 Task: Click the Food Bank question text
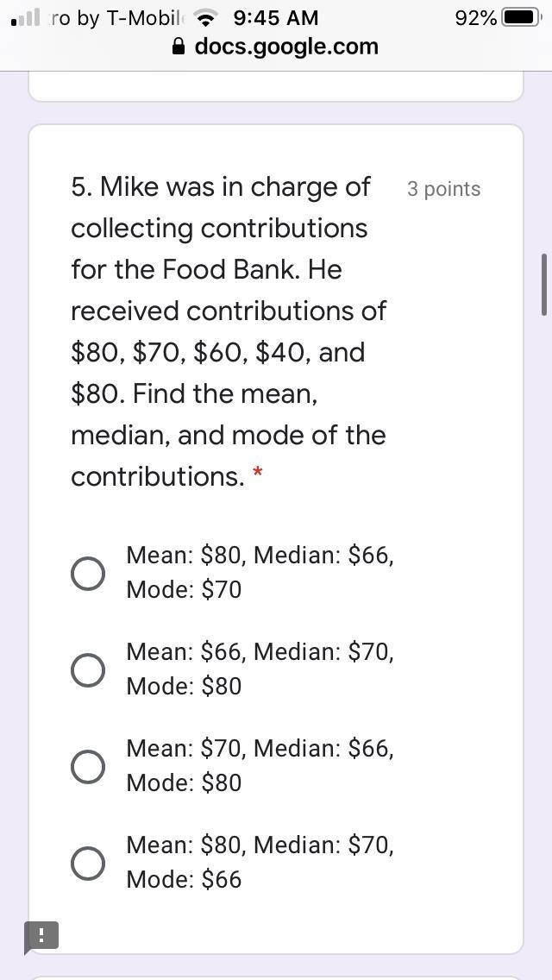pyautogui.click(x=229, y=331)
